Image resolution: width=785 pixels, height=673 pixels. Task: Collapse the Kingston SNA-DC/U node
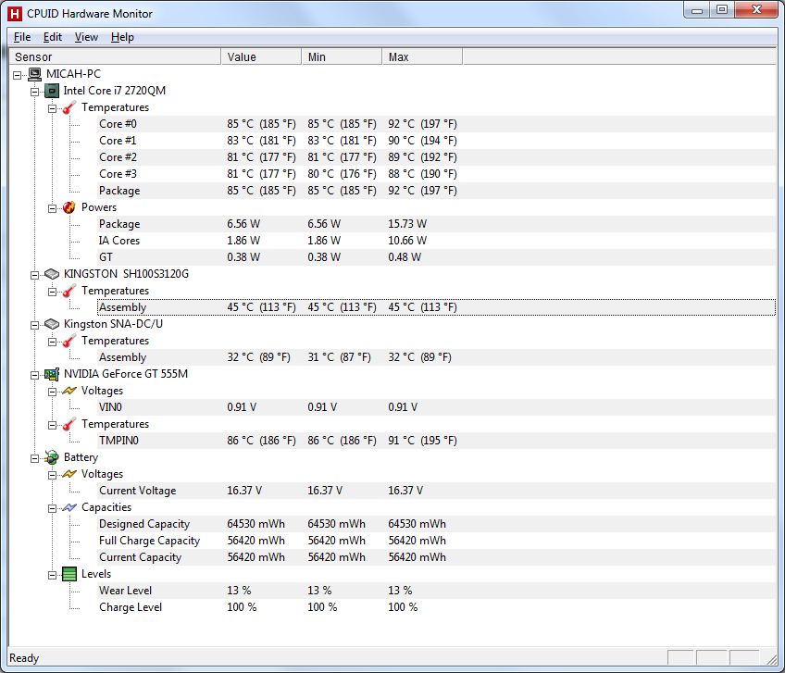34,325
